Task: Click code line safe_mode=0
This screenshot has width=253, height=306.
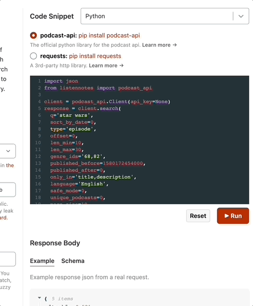Action: pos(69,190)
